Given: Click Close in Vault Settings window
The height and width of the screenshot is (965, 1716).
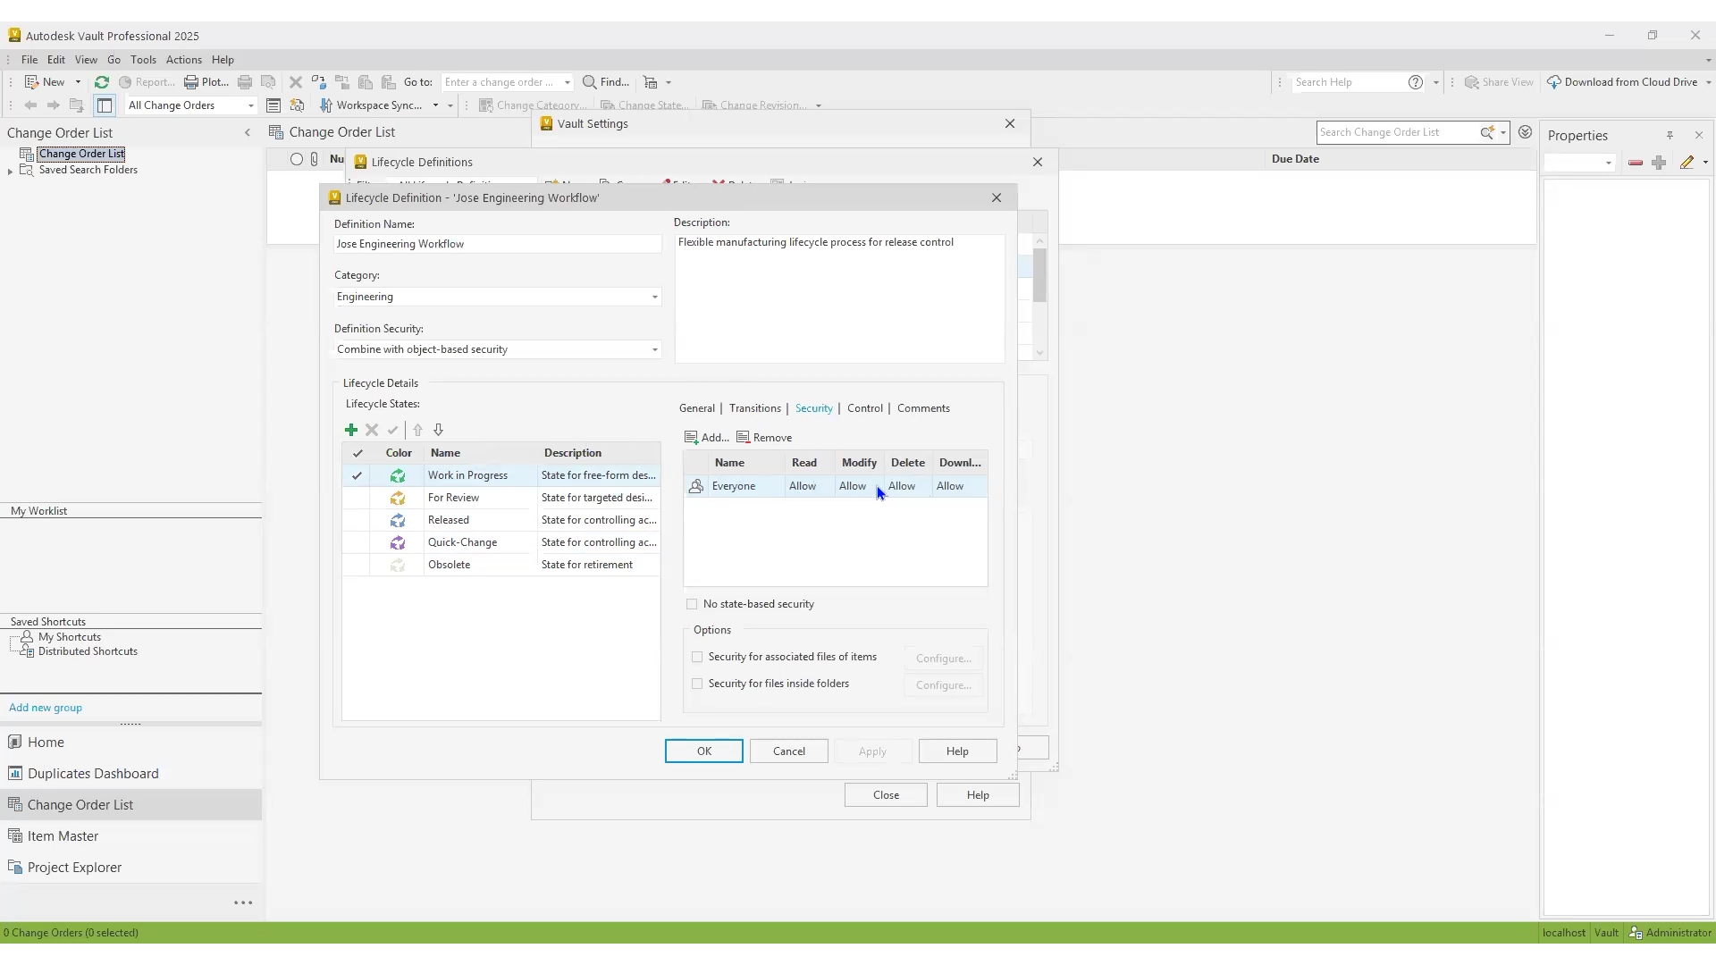Looking at the screenshot, I should tap(886, 795).
